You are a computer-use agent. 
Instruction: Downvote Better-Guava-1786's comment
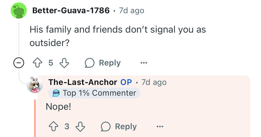(x=64, y=63)
